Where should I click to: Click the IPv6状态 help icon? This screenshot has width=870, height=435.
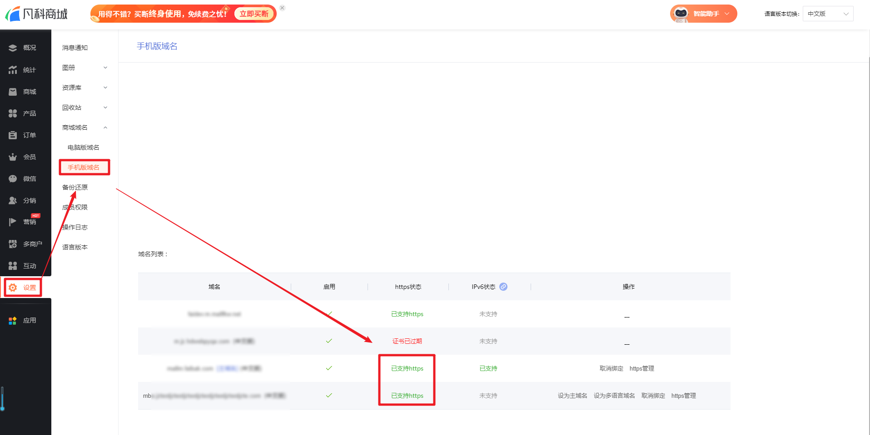[x=503, y=287]
